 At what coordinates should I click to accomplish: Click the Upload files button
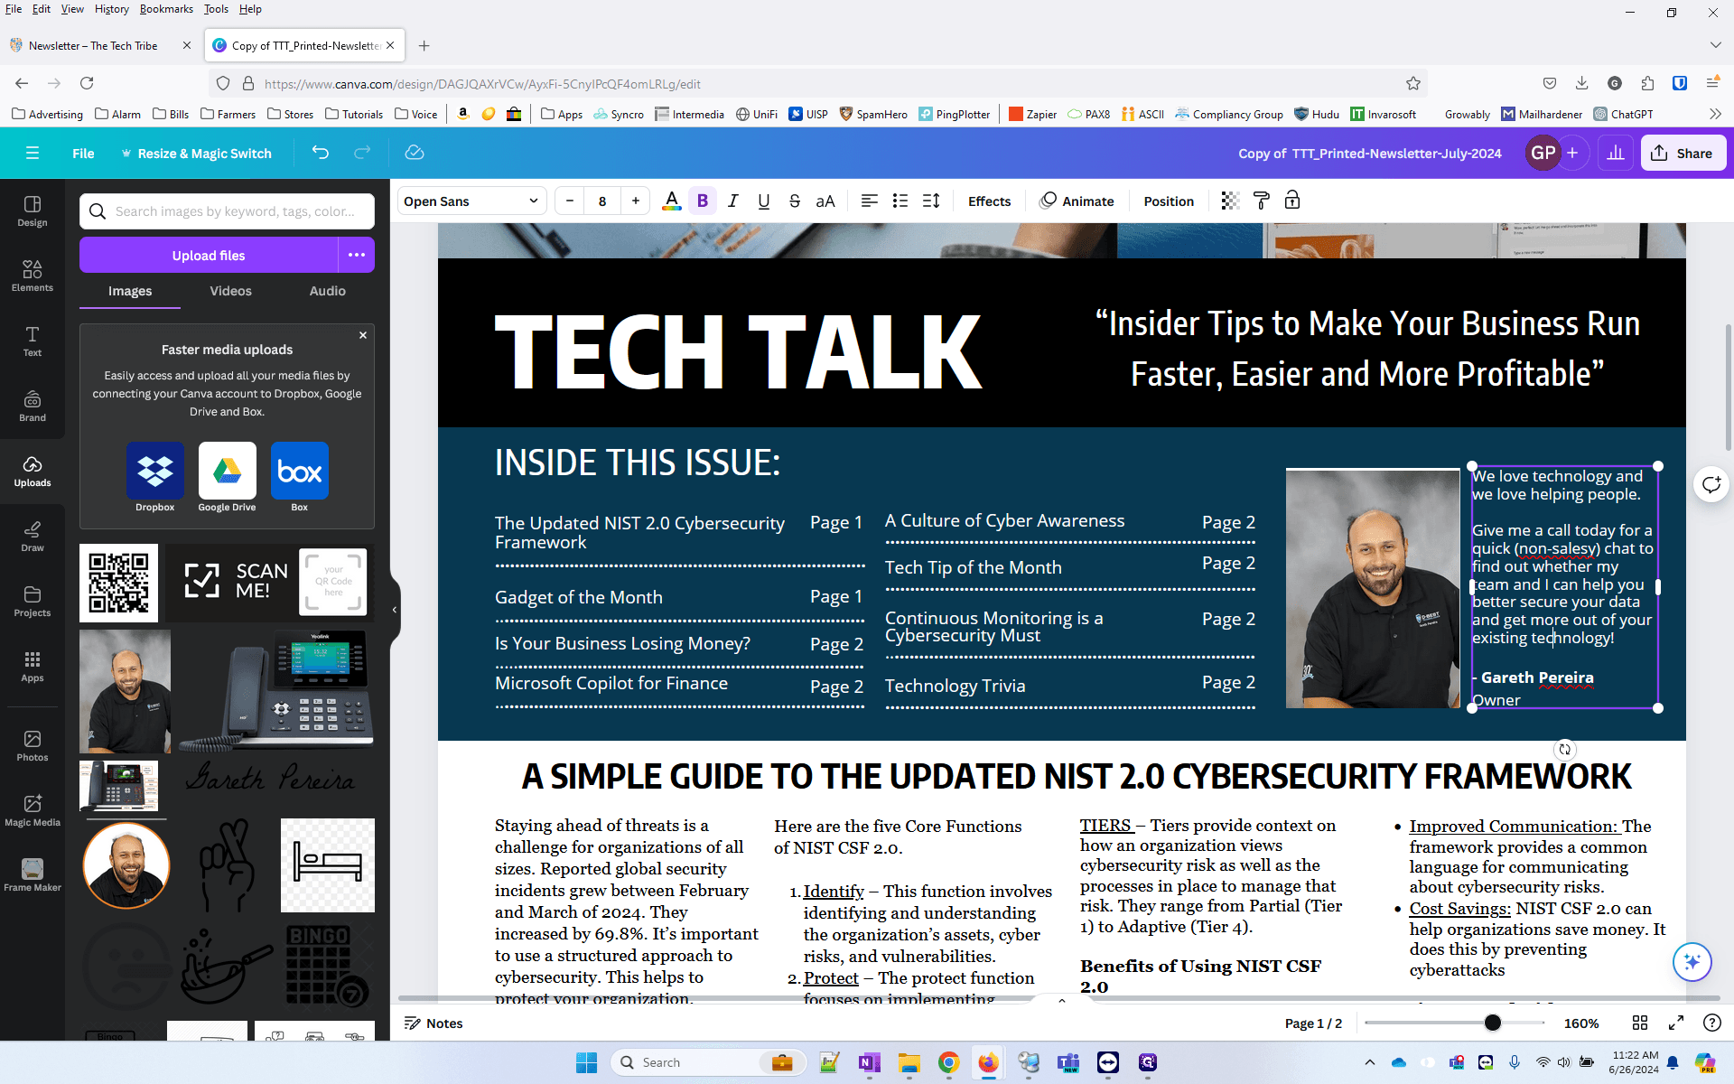coord(209,255)
